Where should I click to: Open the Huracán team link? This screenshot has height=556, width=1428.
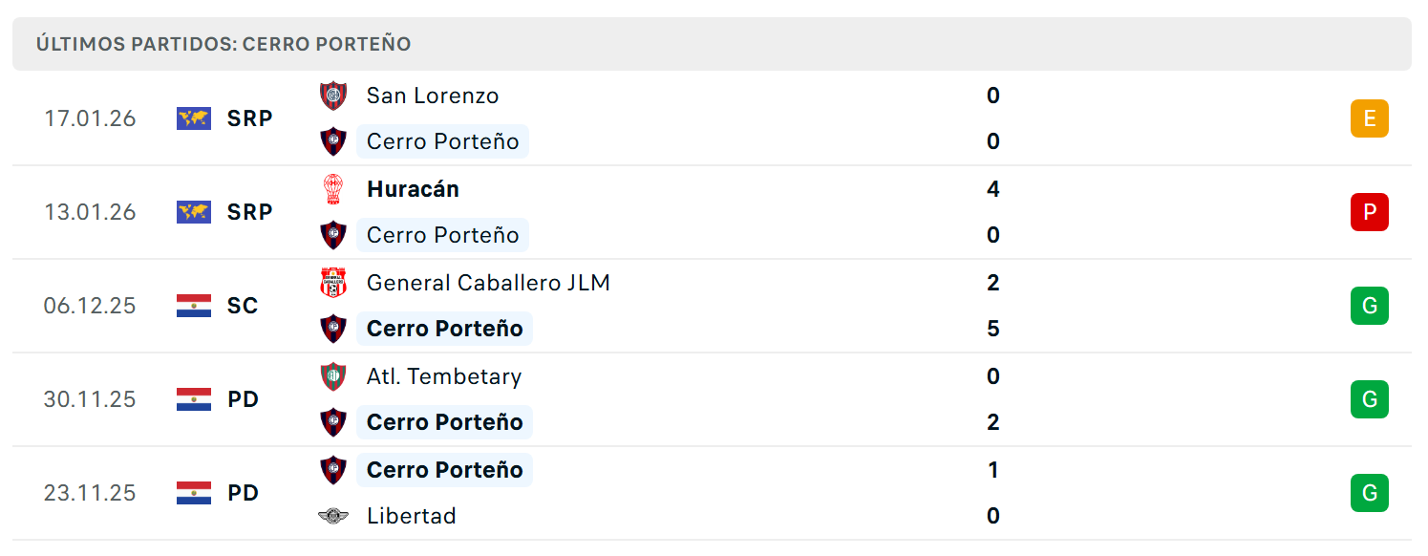(x=413, y=189)
